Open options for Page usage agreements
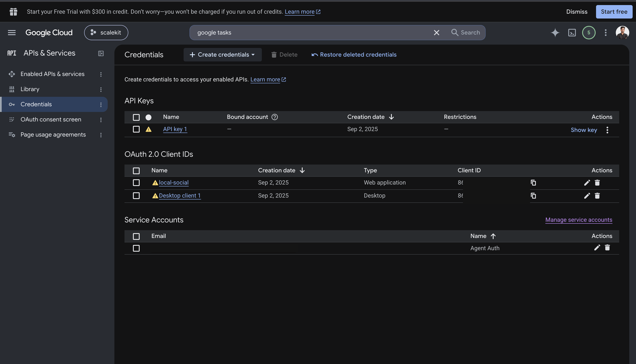636x364 pixels. tap(101, 135)
